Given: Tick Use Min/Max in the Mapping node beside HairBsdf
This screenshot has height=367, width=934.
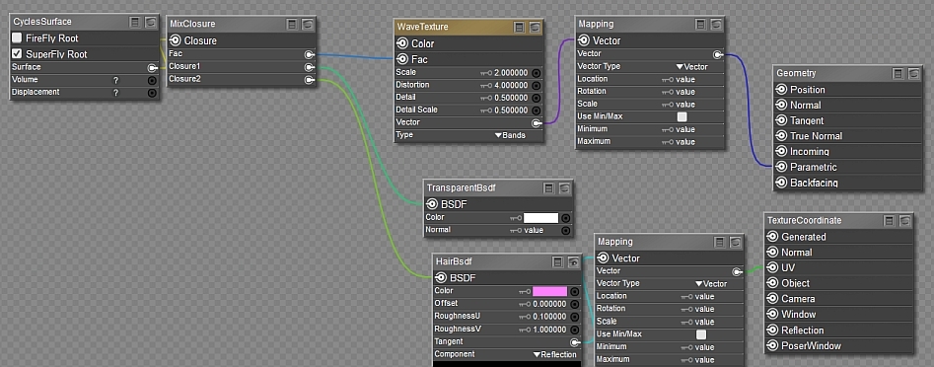Looking at the screenshot, I should point(701,334).
